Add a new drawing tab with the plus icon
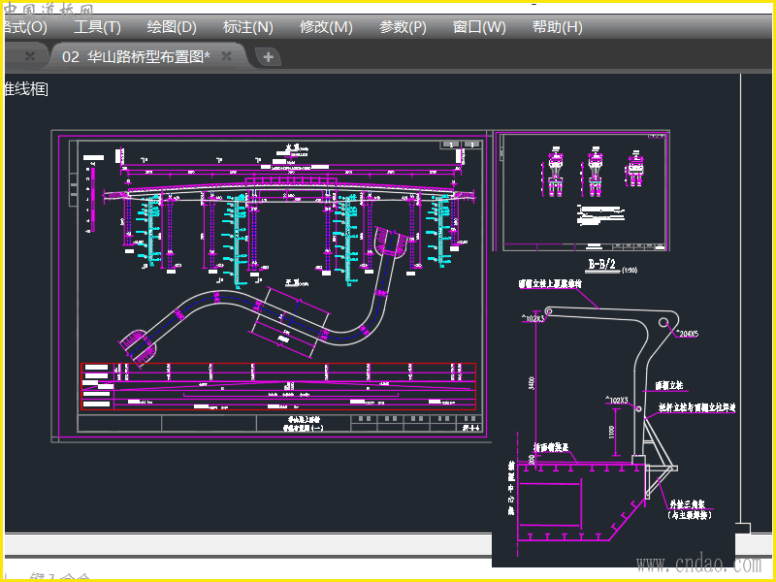Image resolution: width=776 pixels, height=582 pixels. point(268,57)
